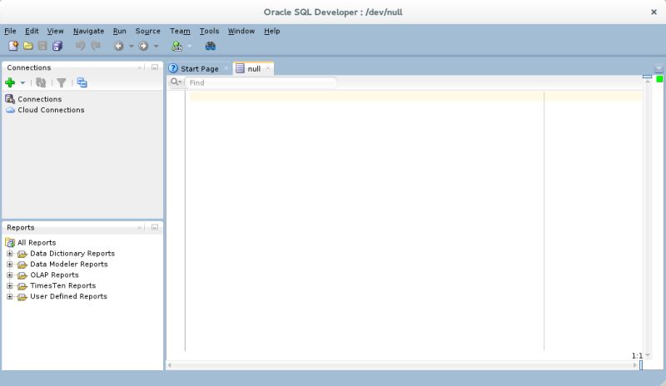Image resolution: width=666 pixels, height=386 pixels.
Task: Open the Edit menu
Action: pyautogui.click(x=32, y=31)
